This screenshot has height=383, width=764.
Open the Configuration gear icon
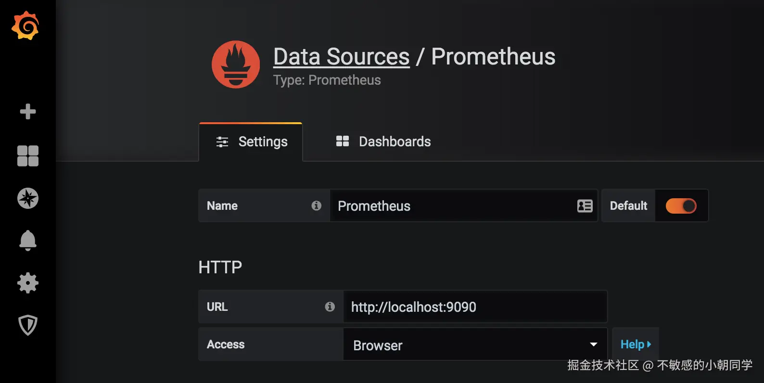tap(28, 283)
